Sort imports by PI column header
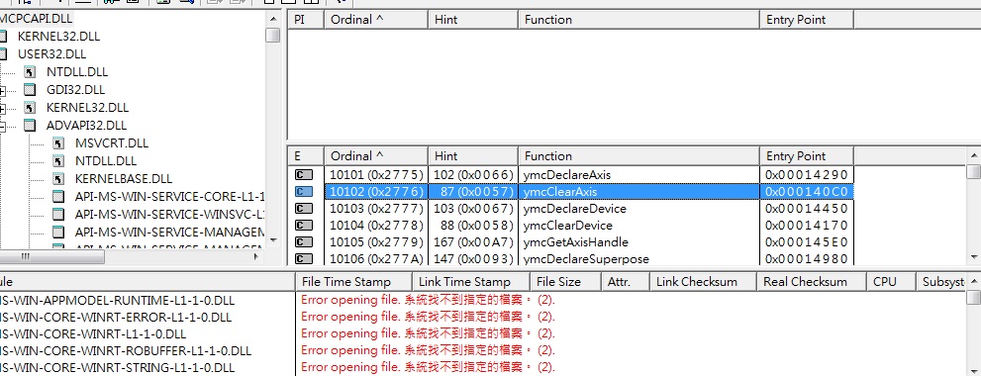 point(305,20)
